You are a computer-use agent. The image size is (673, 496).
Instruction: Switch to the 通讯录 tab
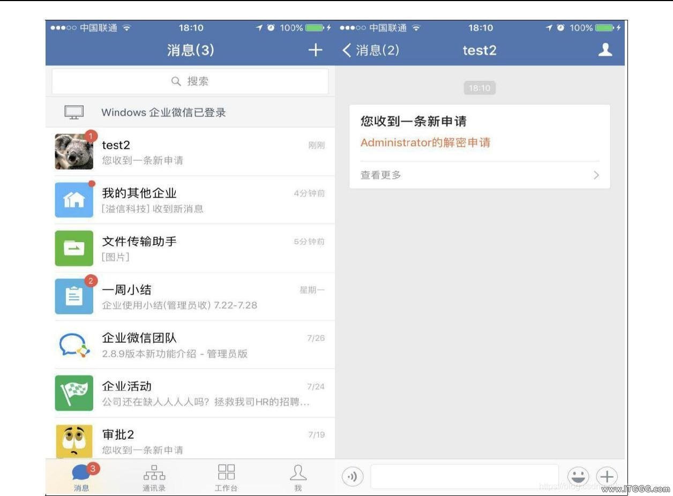click(154, 478)
